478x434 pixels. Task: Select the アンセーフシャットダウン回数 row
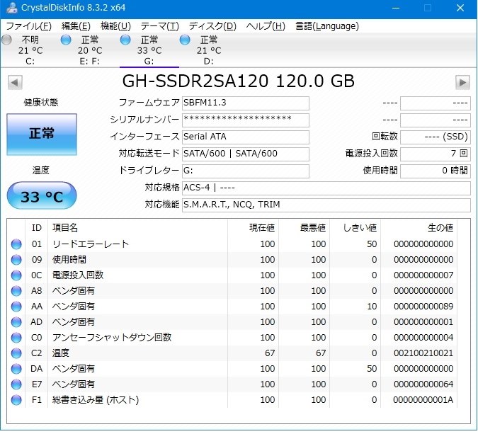tap(232, 338)
